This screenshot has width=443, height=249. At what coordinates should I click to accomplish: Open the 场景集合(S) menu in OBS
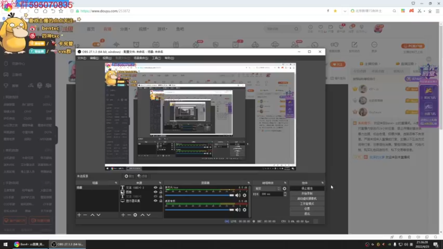coord(141,58)
